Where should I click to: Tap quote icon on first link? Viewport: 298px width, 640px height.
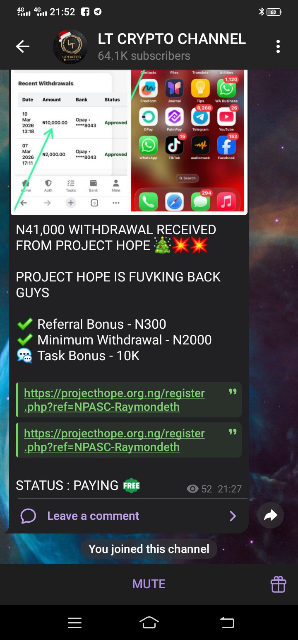tap(233, 392)
